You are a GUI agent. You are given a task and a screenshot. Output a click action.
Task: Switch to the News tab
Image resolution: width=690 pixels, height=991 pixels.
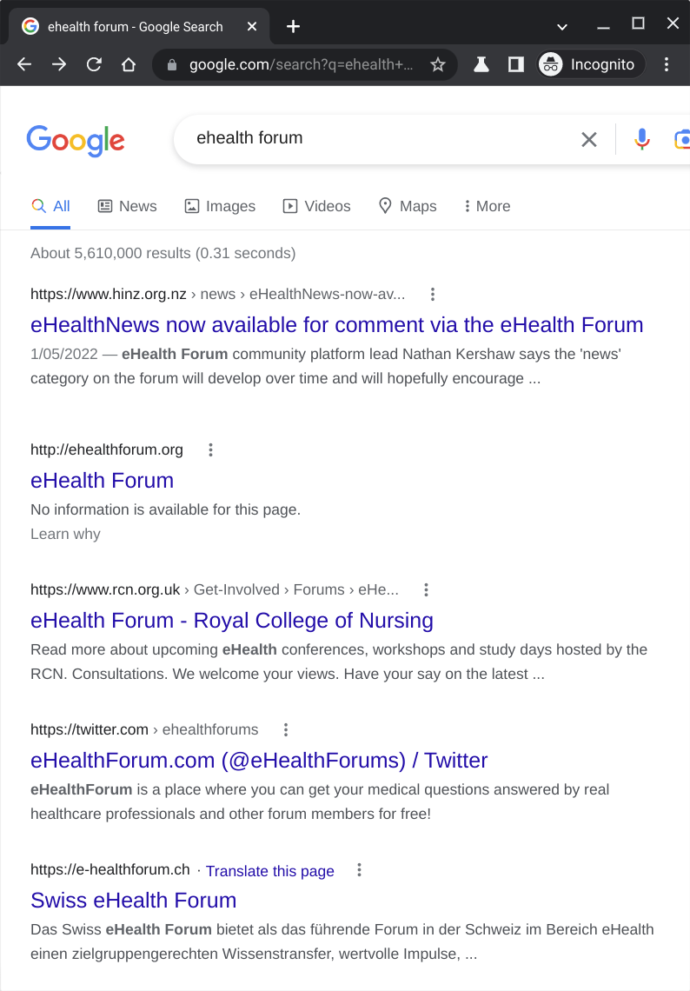point(127,206)
